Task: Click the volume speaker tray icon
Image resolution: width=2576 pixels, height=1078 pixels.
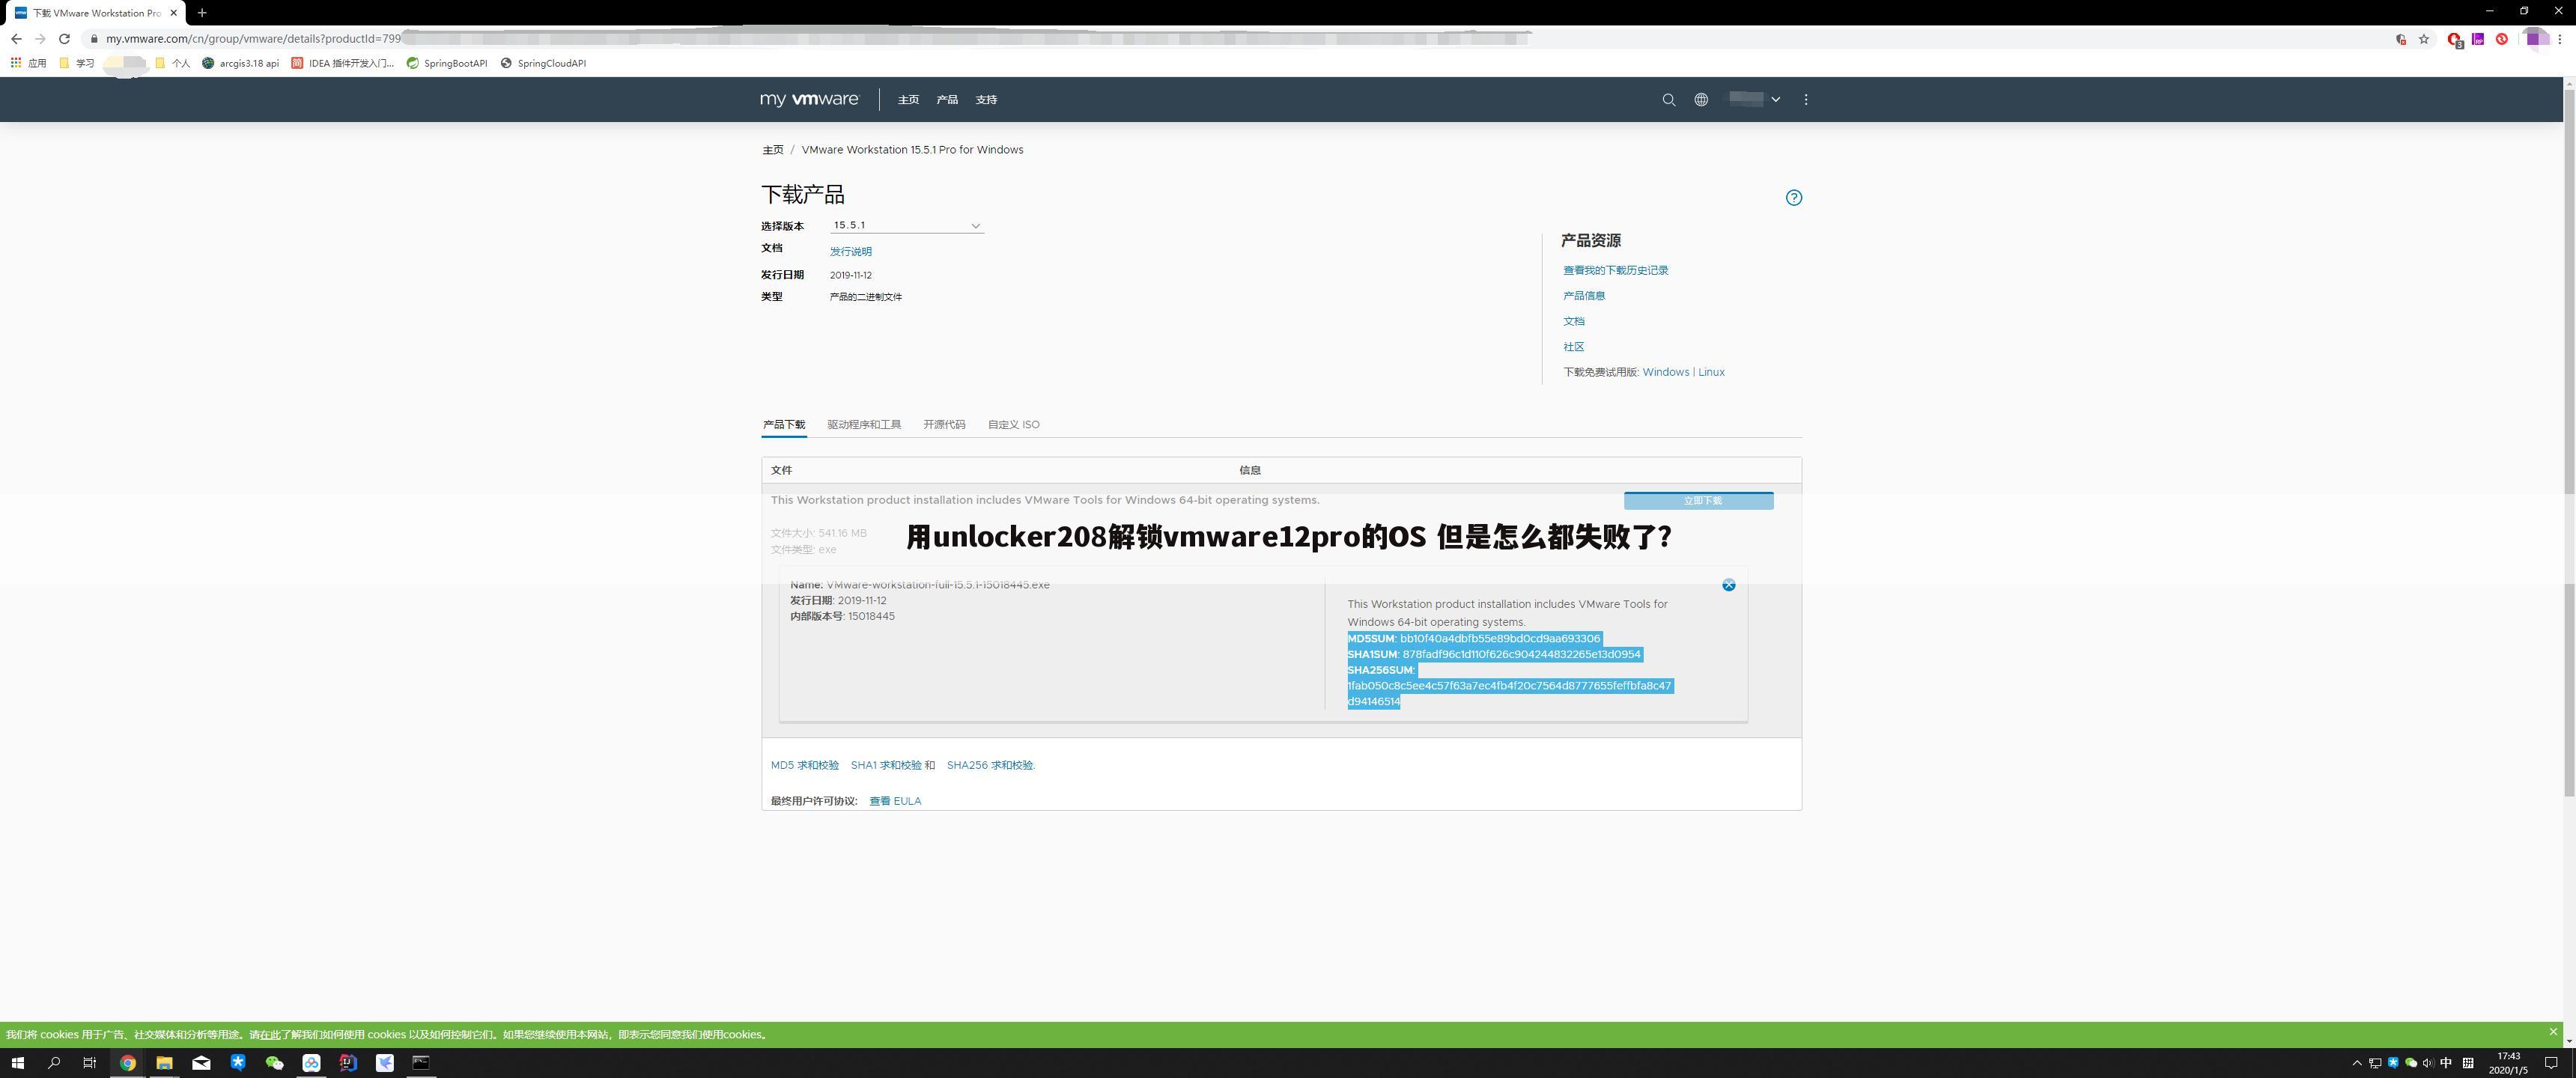Action: click(x=2428, y=1063)
